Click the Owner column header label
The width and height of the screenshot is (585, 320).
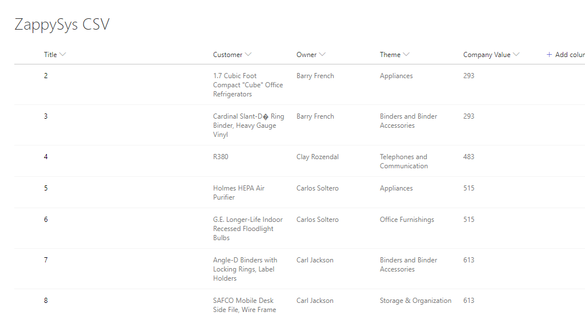306,55
